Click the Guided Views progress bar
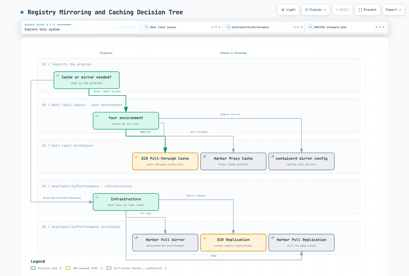This screenshot has height=276, width=409. click(64, 25)
